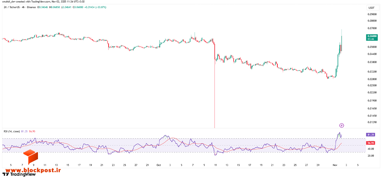Click the red 56.95 value in RSI legend
The height and width of the screenshot is (179, 382).
click(32, 131)
